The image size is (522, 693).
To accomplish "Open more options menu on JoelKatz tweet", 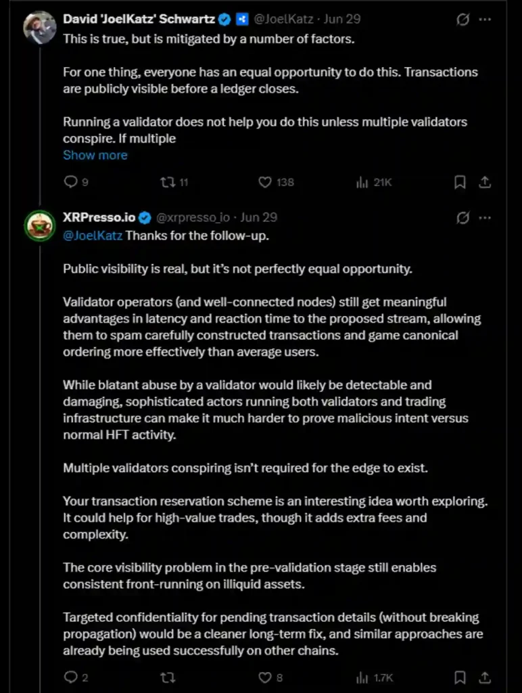I will coord(485,20).
